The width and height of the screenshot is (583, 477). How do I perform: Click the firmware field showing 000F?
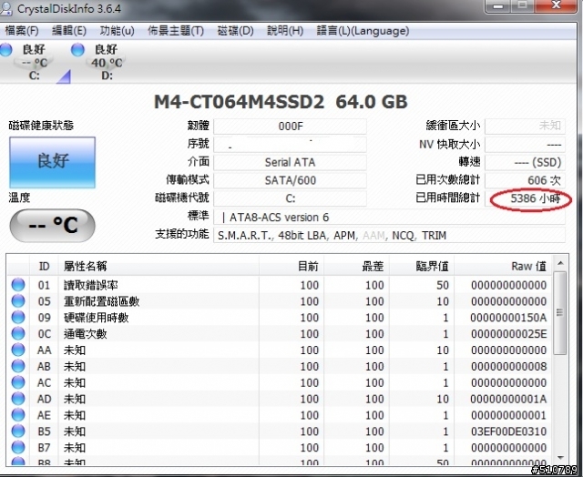(x=290, y=127)
